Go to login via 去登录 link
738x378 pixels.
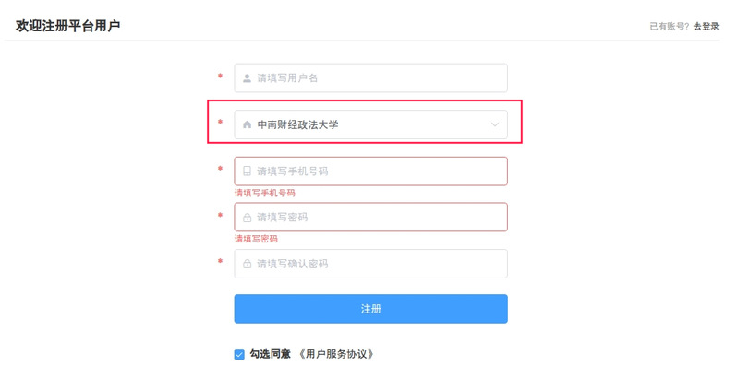[707, 27]
